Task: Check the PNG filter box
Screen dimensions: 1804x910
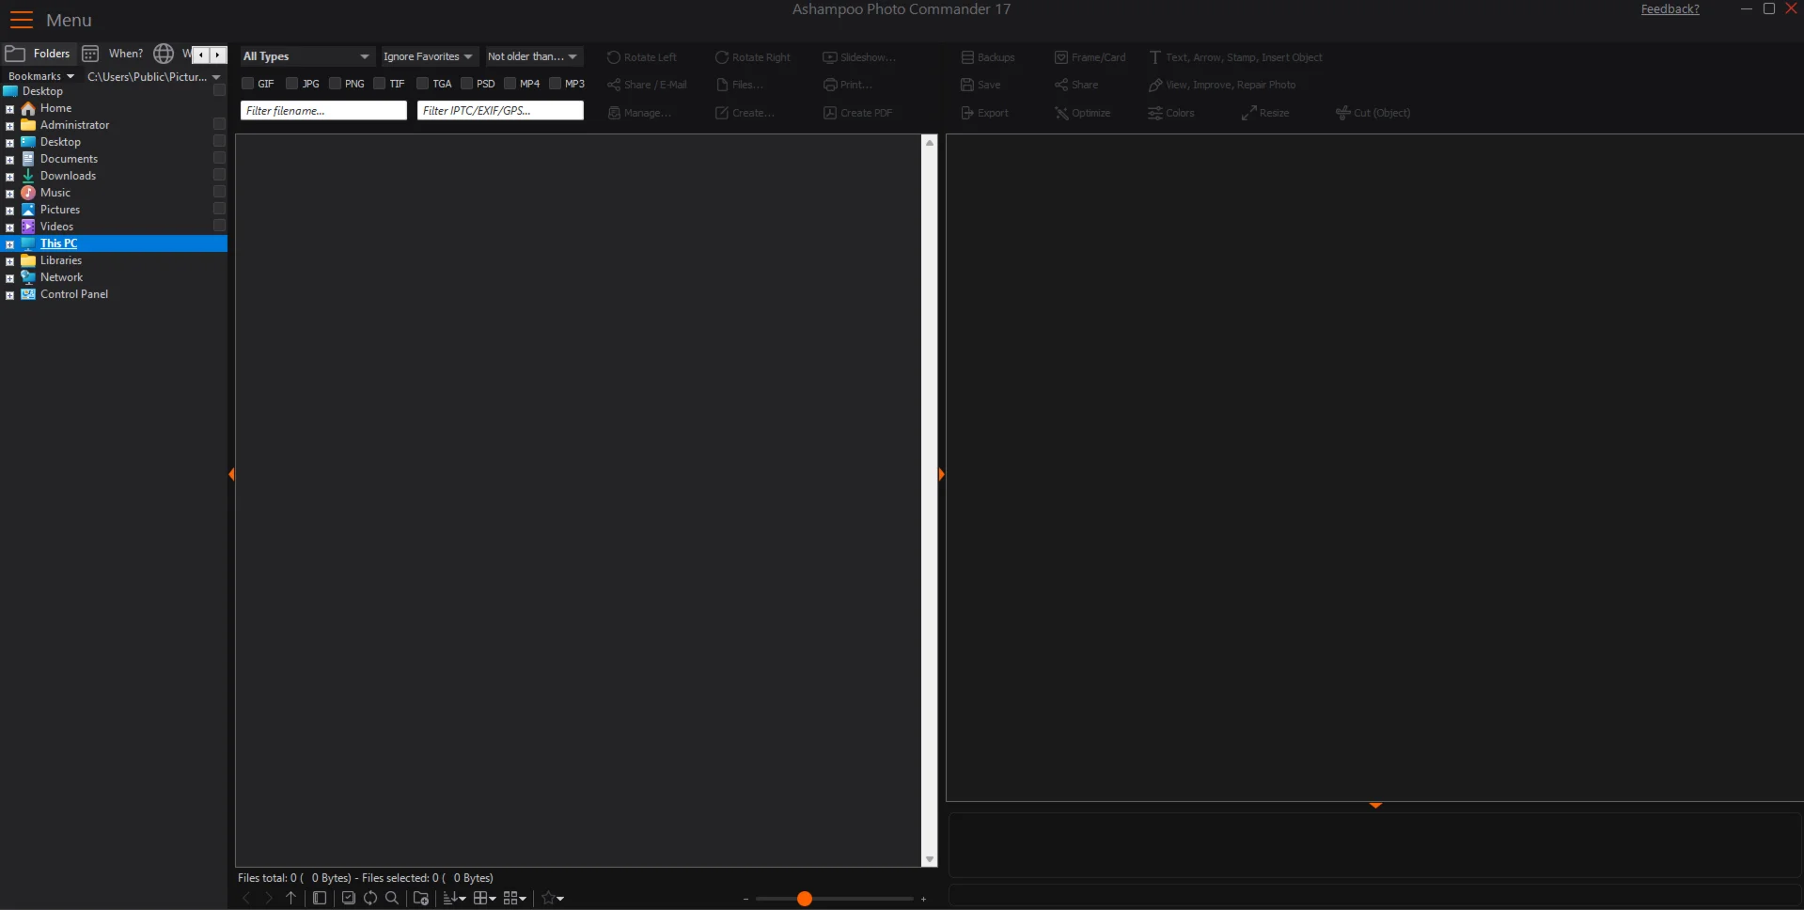Action: click(x=336, y=84)
